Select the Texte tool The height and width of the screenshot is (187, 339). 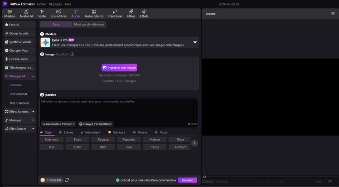[42, 14]
